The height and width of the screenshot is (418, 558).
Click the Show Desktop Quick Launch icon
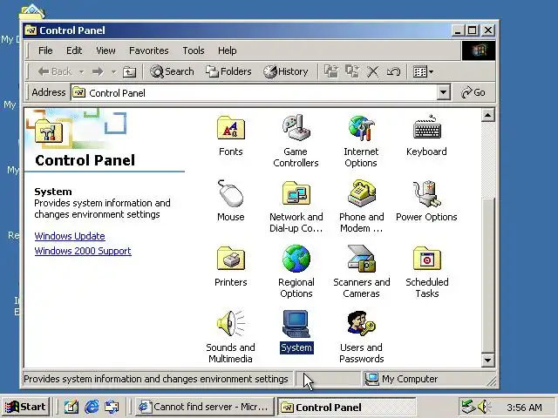(x=71, y=407)
